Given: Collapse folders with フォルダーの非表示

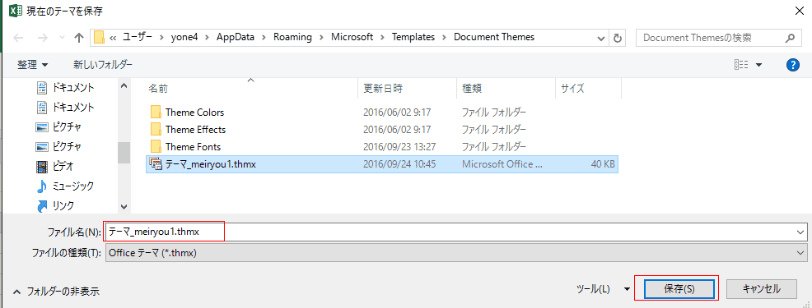Looking at the screenshot, I should (x=57, y=292).
